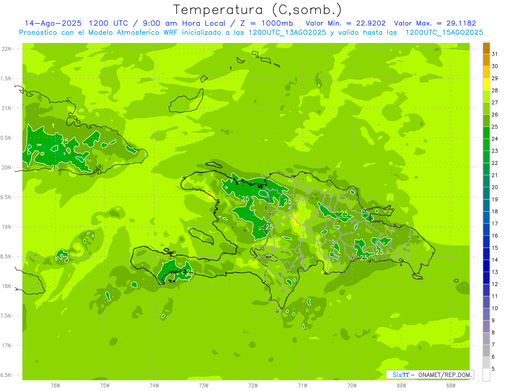The height and width of the screenshot is (391, 506).
Task: Click the '75W' longitude label
Action: (105, 386)
